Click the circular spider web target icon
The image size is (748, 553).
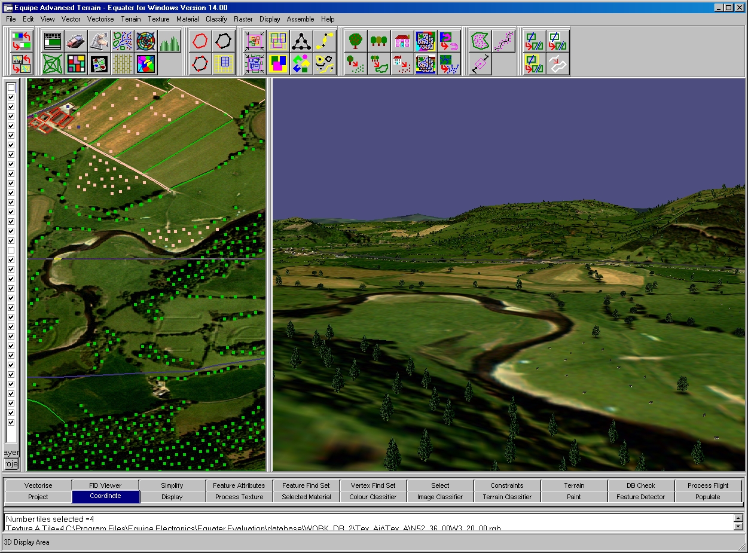point(146,41)
